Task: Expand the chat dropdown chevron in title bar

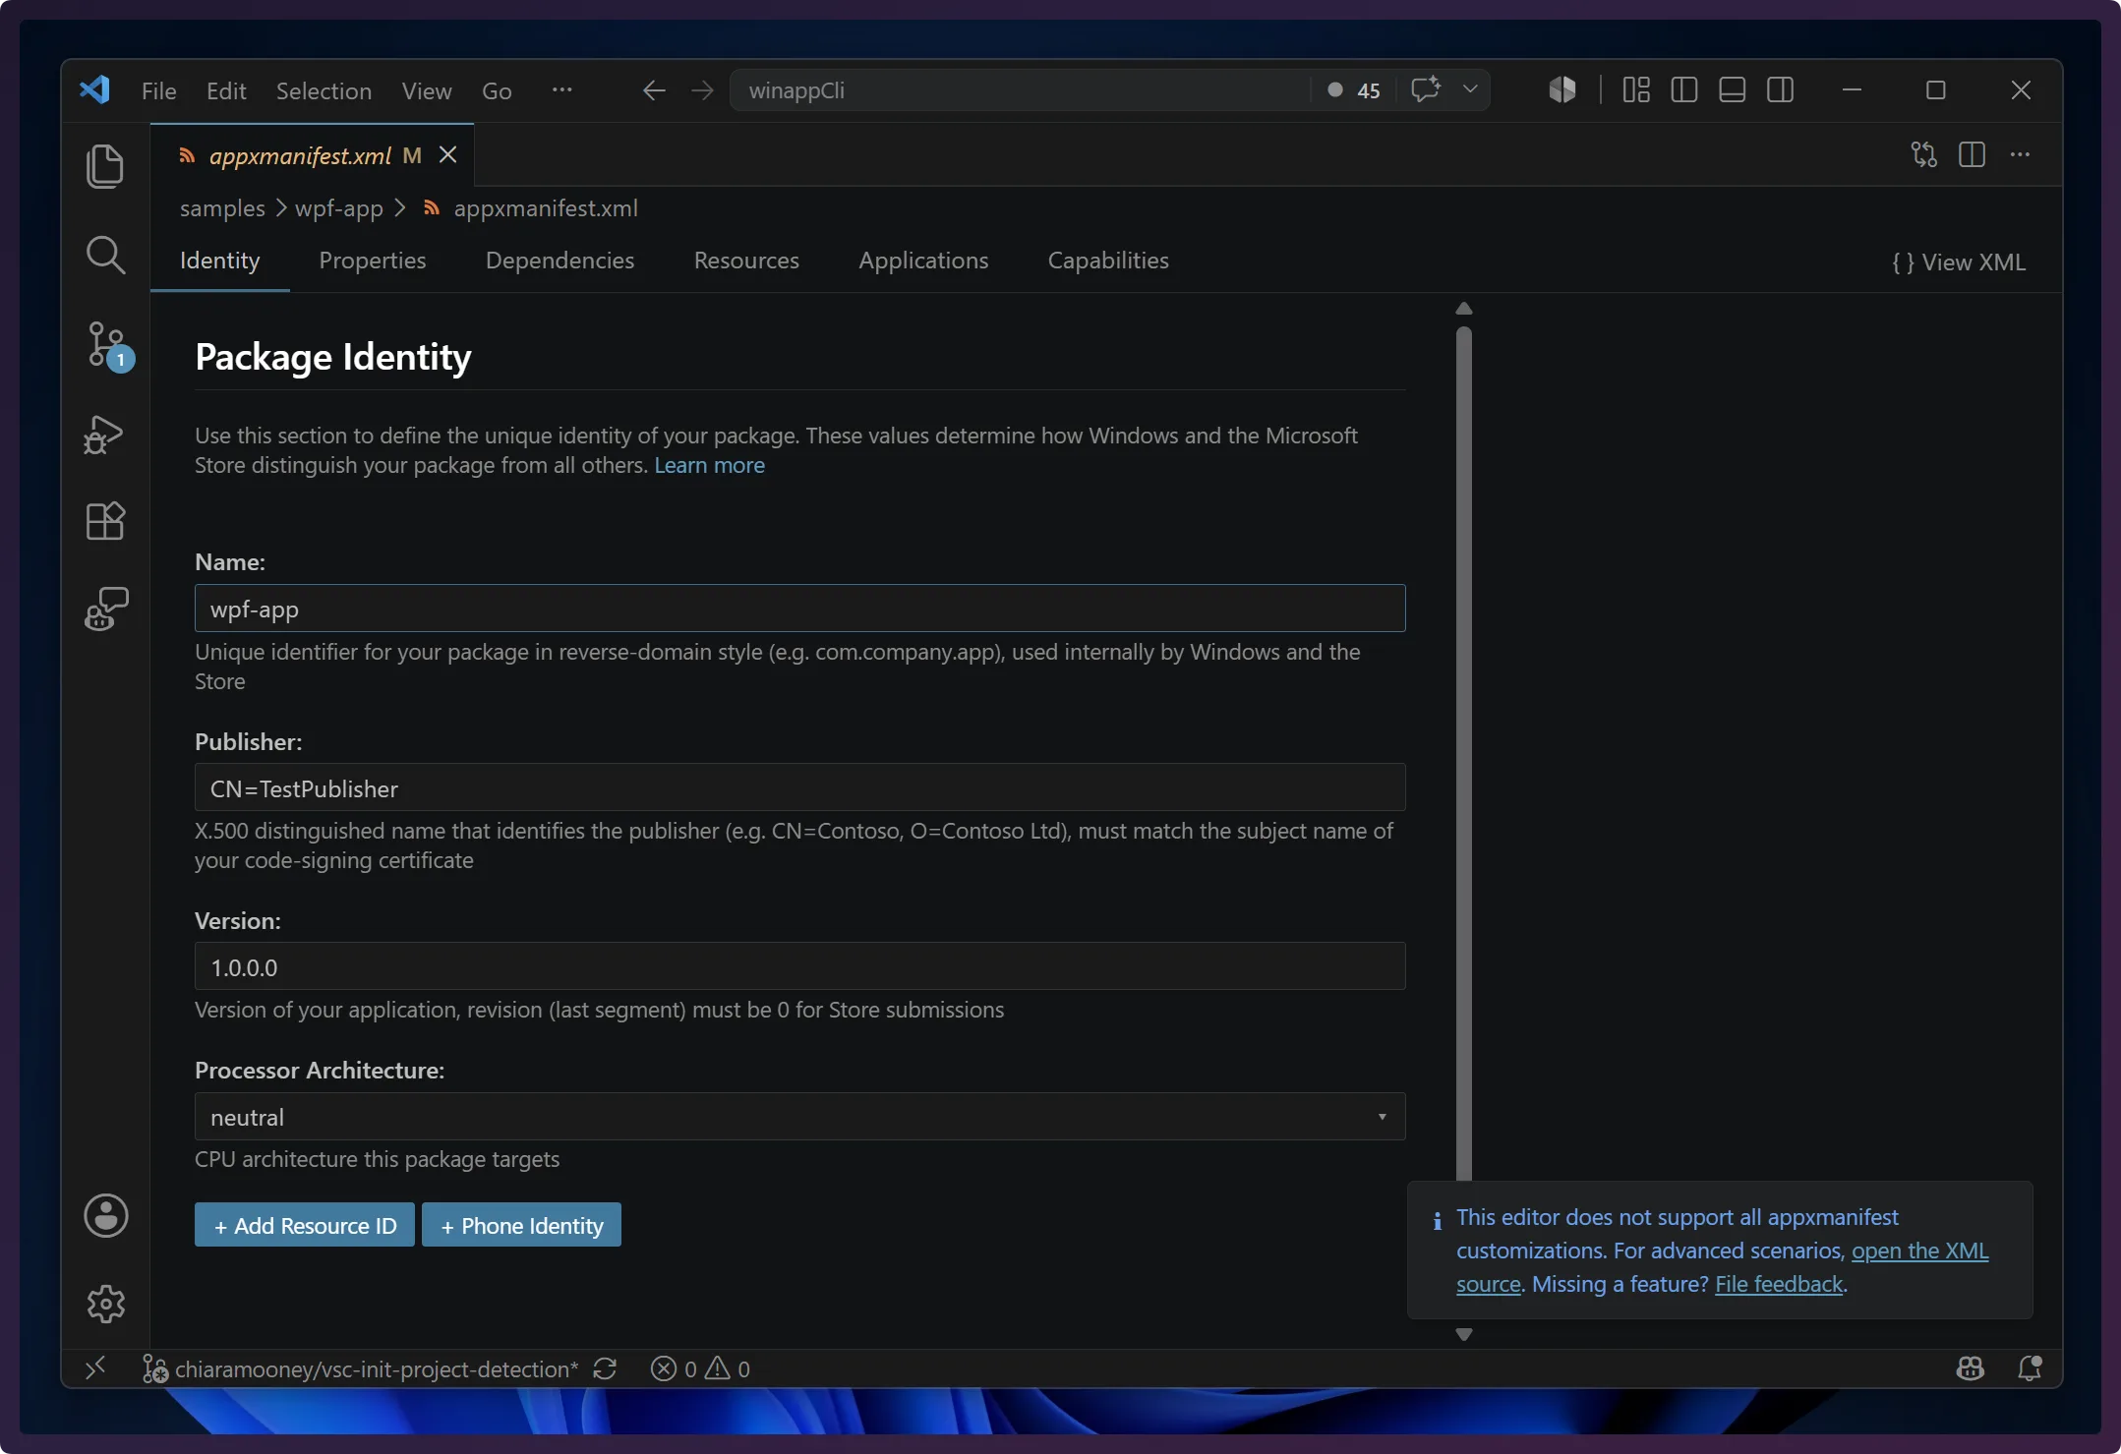Action: pyautogui.click(x=1470, y=89)
